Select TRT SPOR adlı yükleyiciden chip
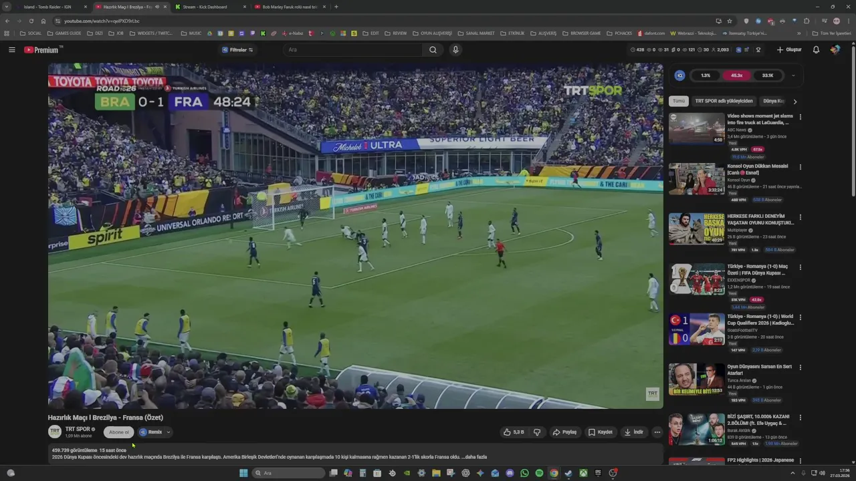 click(724, 101)
